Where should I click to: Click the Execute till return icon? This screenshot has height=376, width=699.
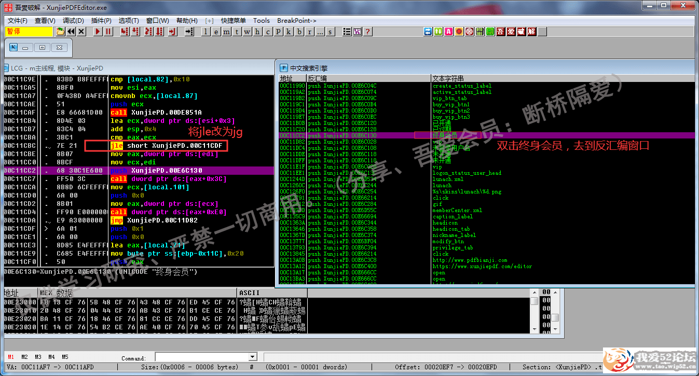click(x=172, y=32)
